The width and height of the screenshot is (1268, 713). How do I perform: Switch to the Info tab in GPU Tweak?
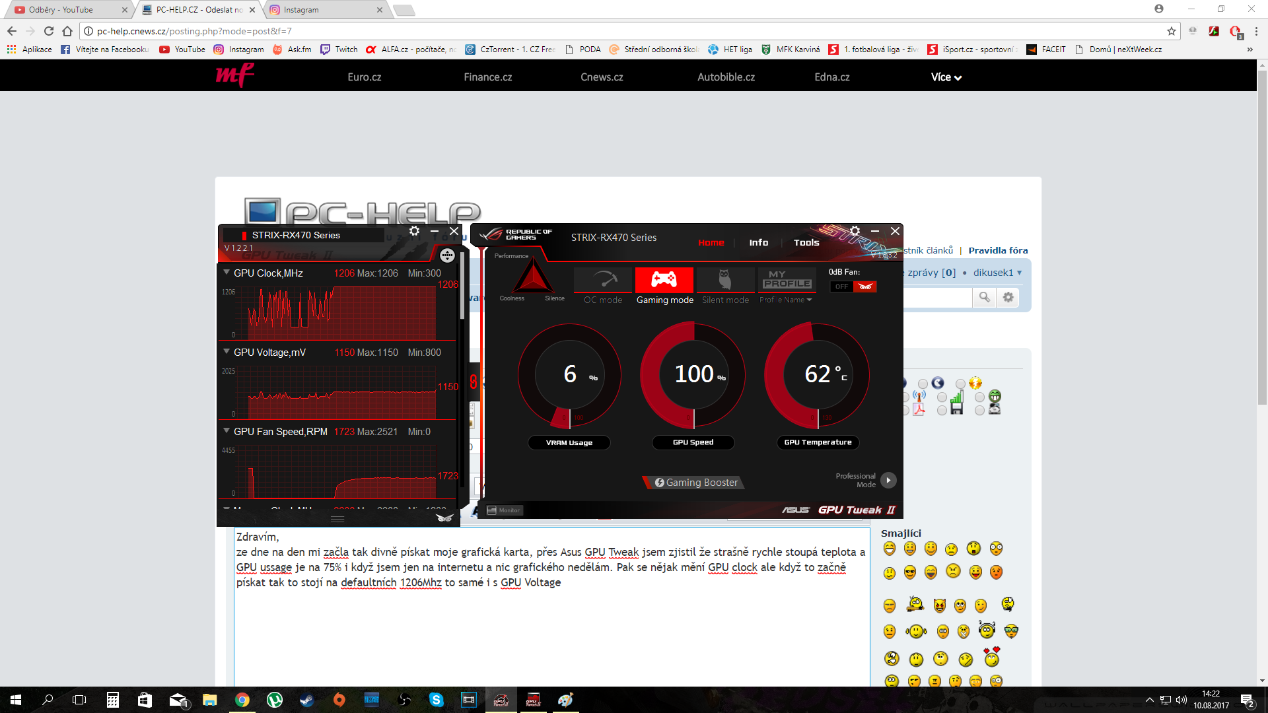coord(759,243)
